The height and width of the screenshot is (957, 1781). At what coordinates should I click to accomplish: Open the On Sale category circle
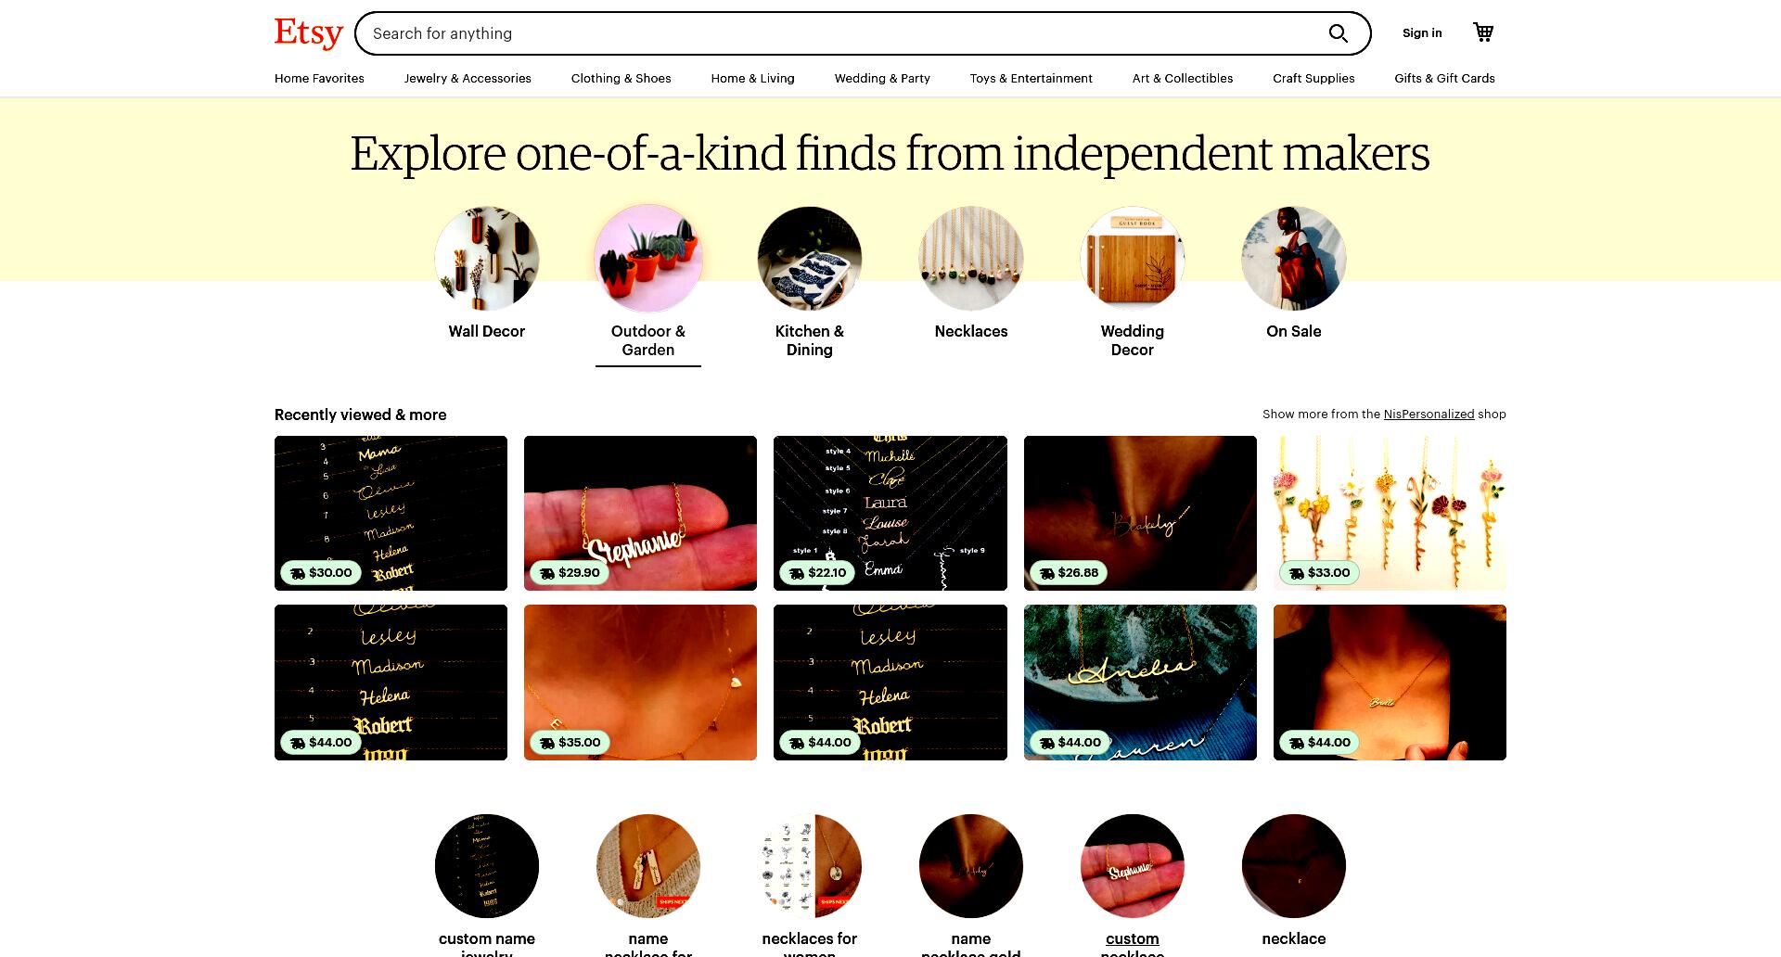pyautogui.click(x=1294, y=259)
